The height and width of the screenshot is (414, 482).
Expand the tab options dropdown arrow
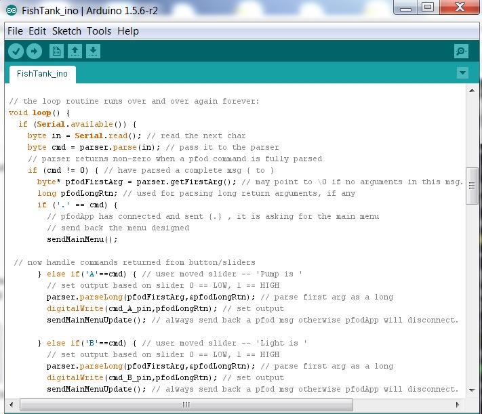[462, 73]
